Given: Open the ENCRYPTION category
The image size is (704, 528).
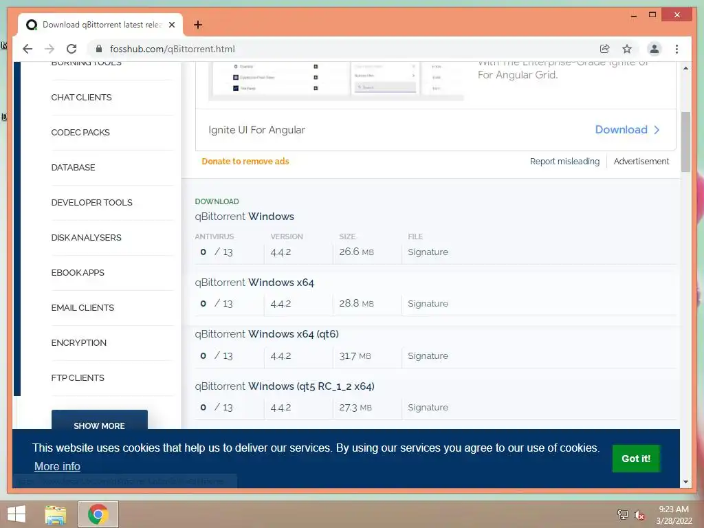Looking at the screenshot, I should coord(78,342).
